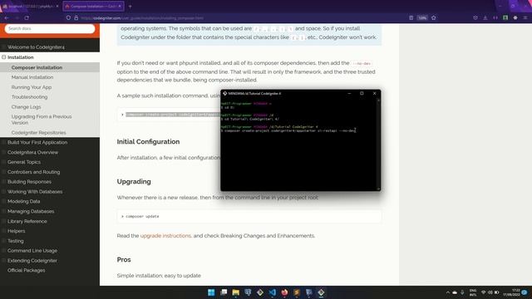The height and width of the screenshot is (299, 532).
Task: Switch to the localhost phpMyAdmin tab
Action: [x=30, y=6]
